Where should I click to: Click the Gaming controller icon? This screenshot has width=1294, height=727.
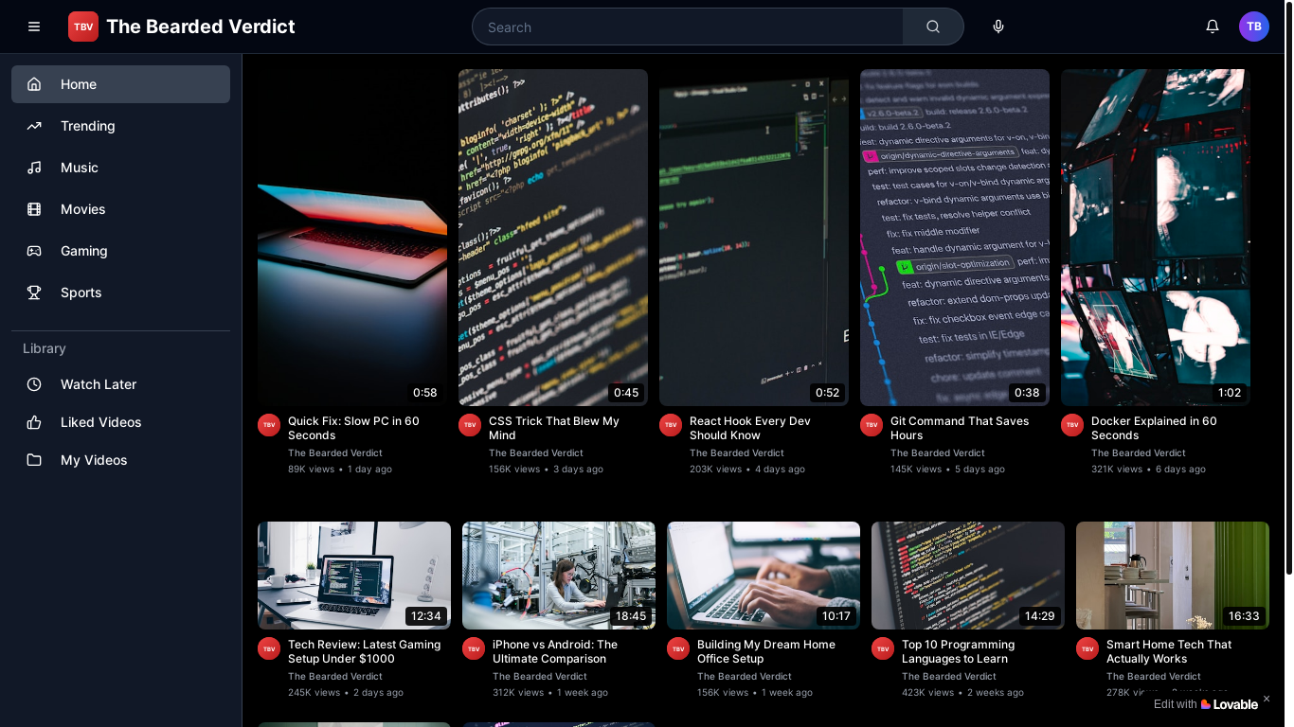(x=34, y=251)
